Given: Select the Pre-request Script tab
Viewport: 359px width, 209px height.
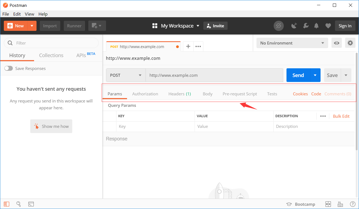Looking at the screenshot, I should 240,94.
